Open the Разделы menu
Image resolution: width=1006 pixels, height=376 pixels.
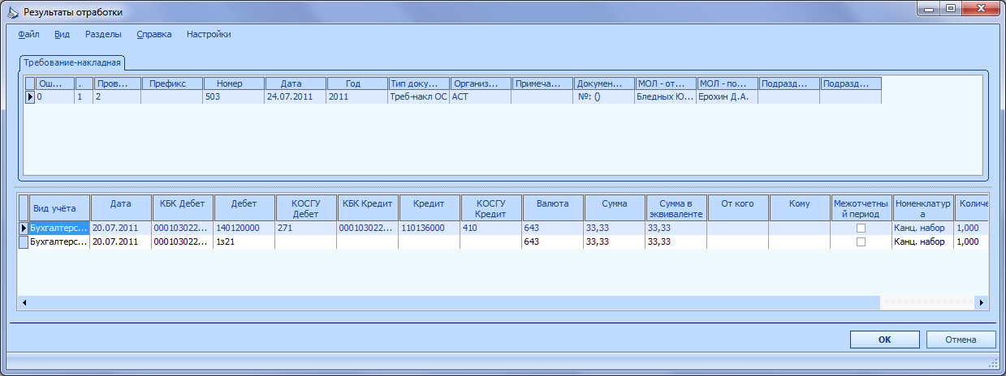pyautogui.click(x=103, y=34)
